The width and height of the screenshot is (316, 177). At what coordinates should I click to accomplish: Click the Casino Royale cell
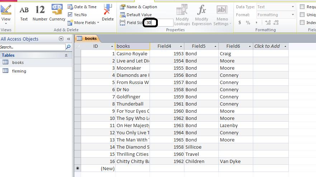click(x=132, y=54)
